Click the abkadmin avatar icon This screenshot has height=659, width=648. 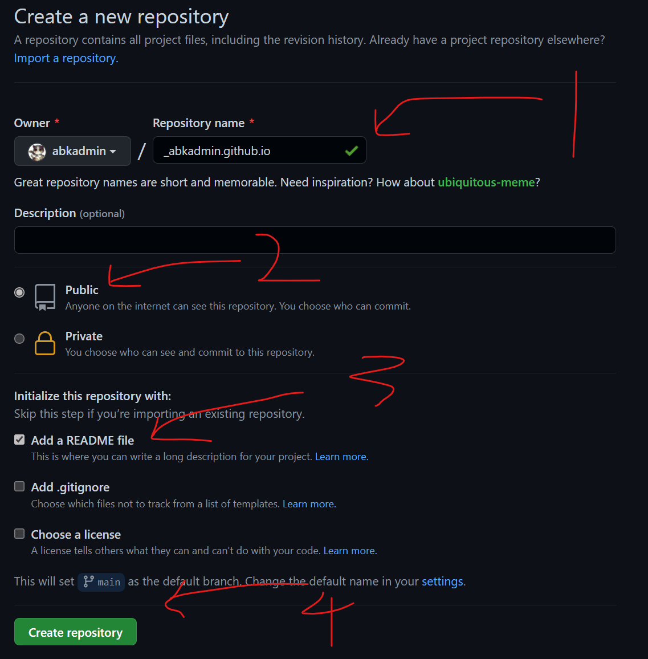point(37,151)
